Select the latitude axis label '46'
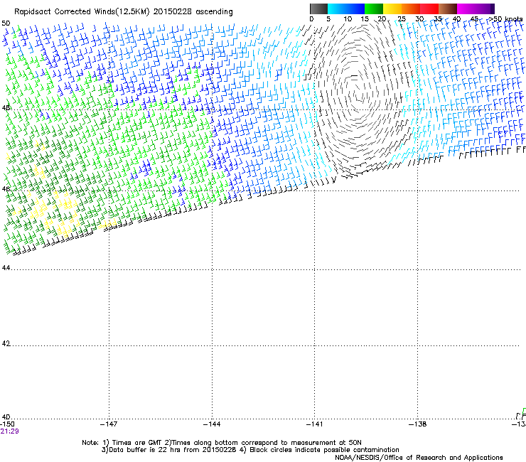Viewport: 526px width, 462px height. [6, 189]
